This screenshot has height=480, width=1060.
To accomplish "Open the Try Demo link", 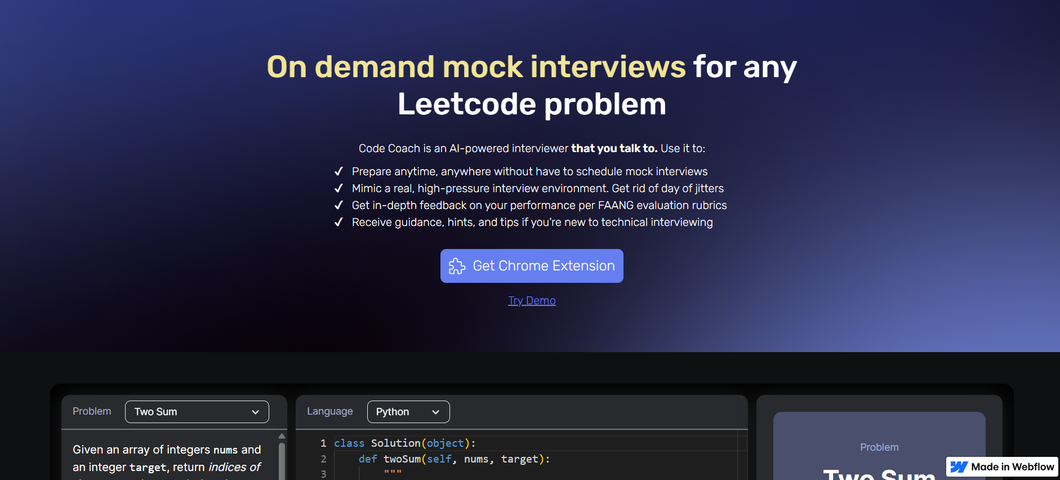I will tap(532, 300).
